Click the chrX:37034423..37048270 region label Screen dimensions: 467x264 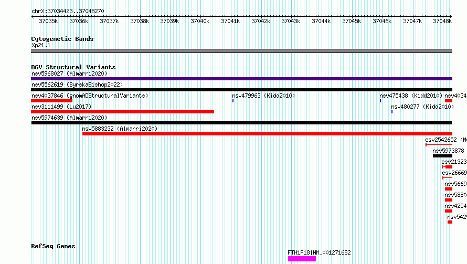click(68, 11)
